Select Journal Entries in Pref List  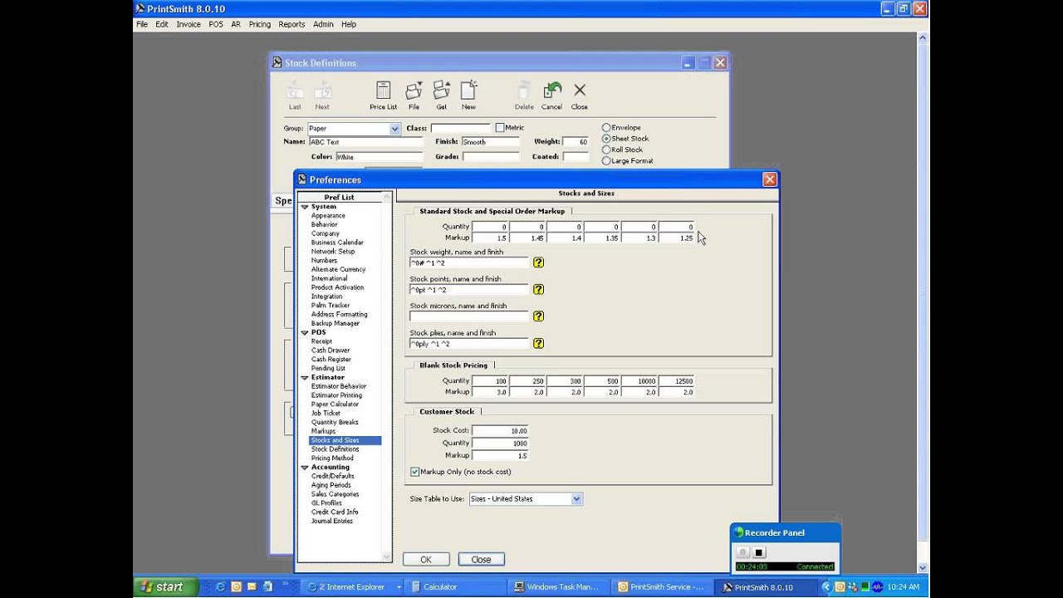[x=332, y=522]
